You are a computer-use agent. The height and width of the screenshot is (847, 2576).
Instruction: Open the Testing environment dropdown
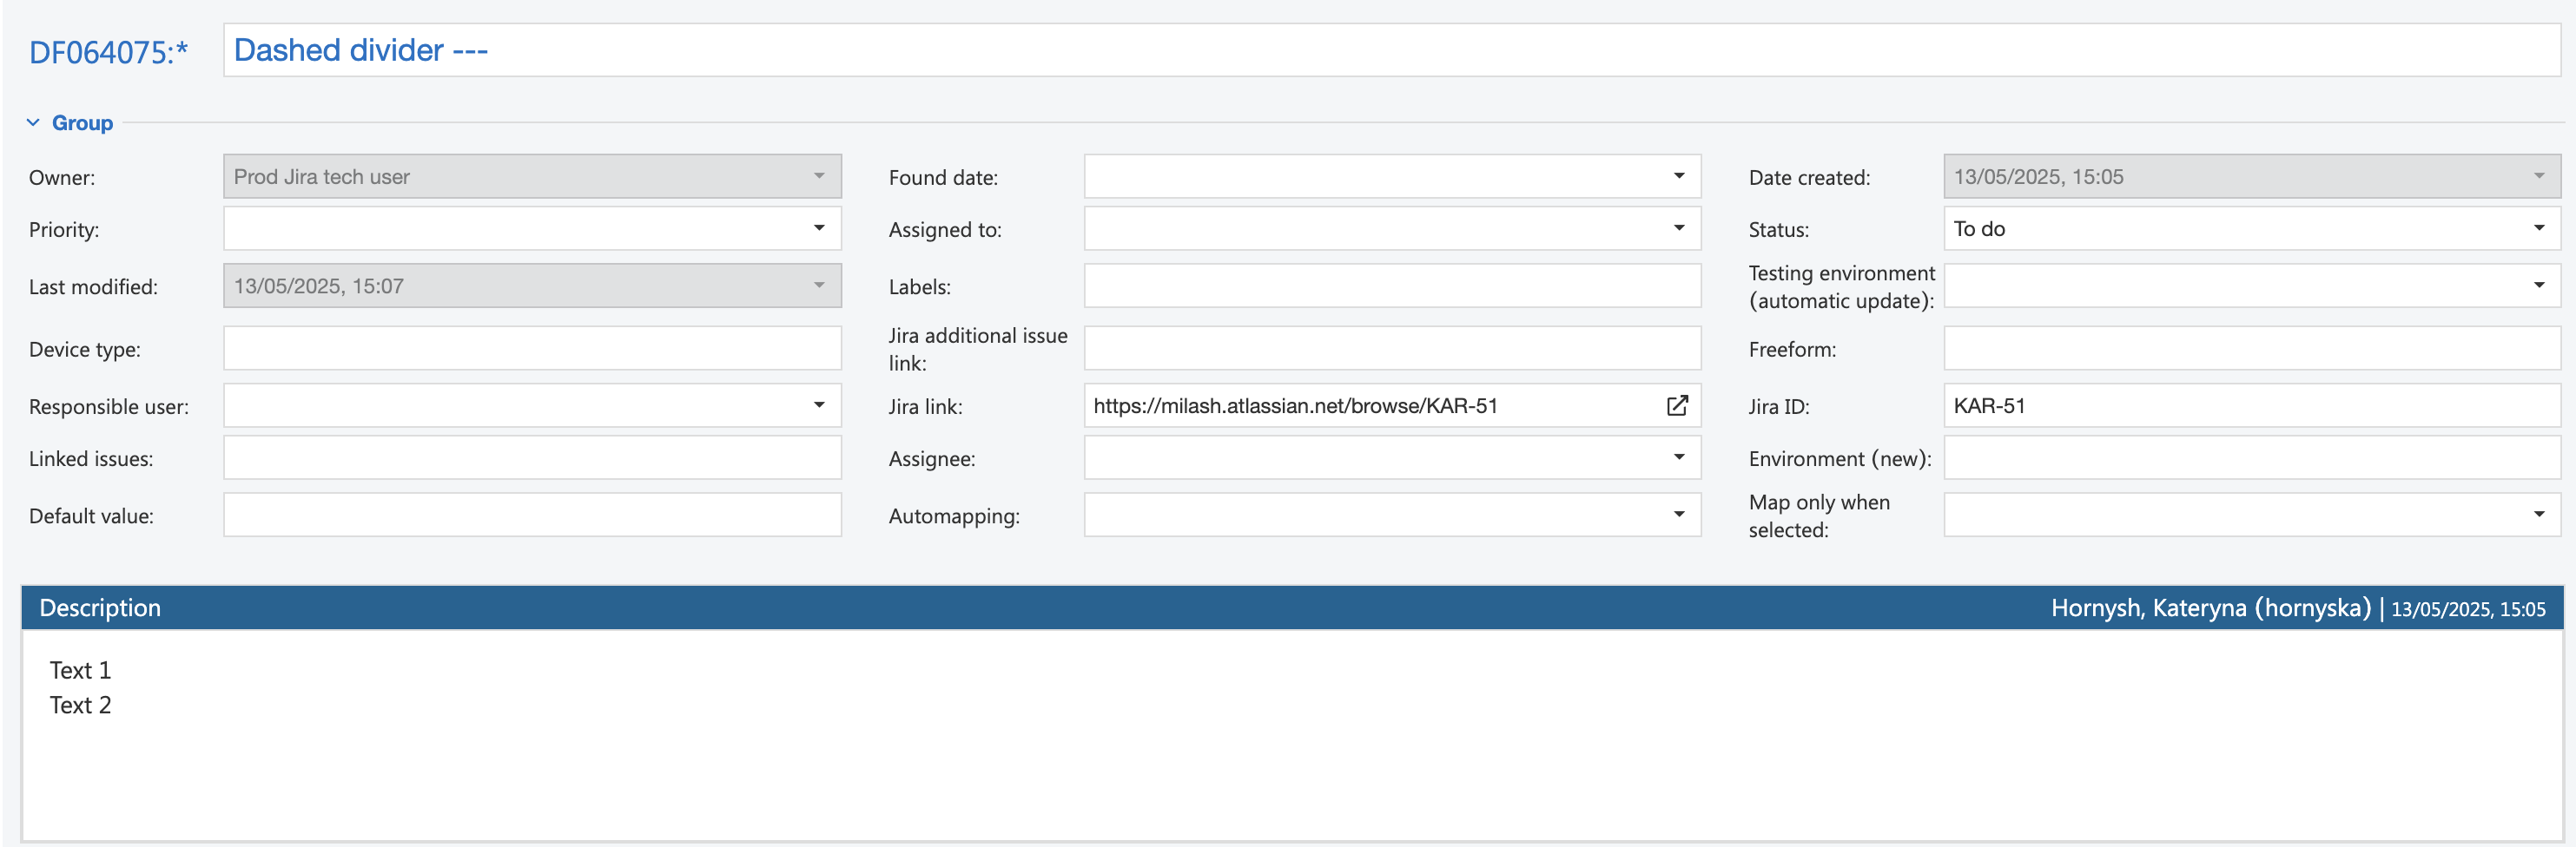tap(2538, 286)
